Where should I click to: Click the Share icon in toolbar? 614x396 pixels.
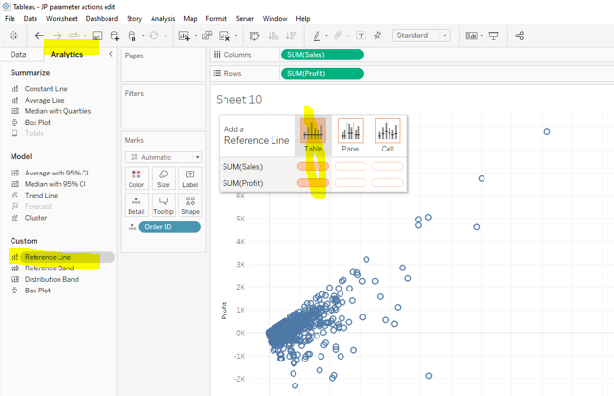point(519,35)
